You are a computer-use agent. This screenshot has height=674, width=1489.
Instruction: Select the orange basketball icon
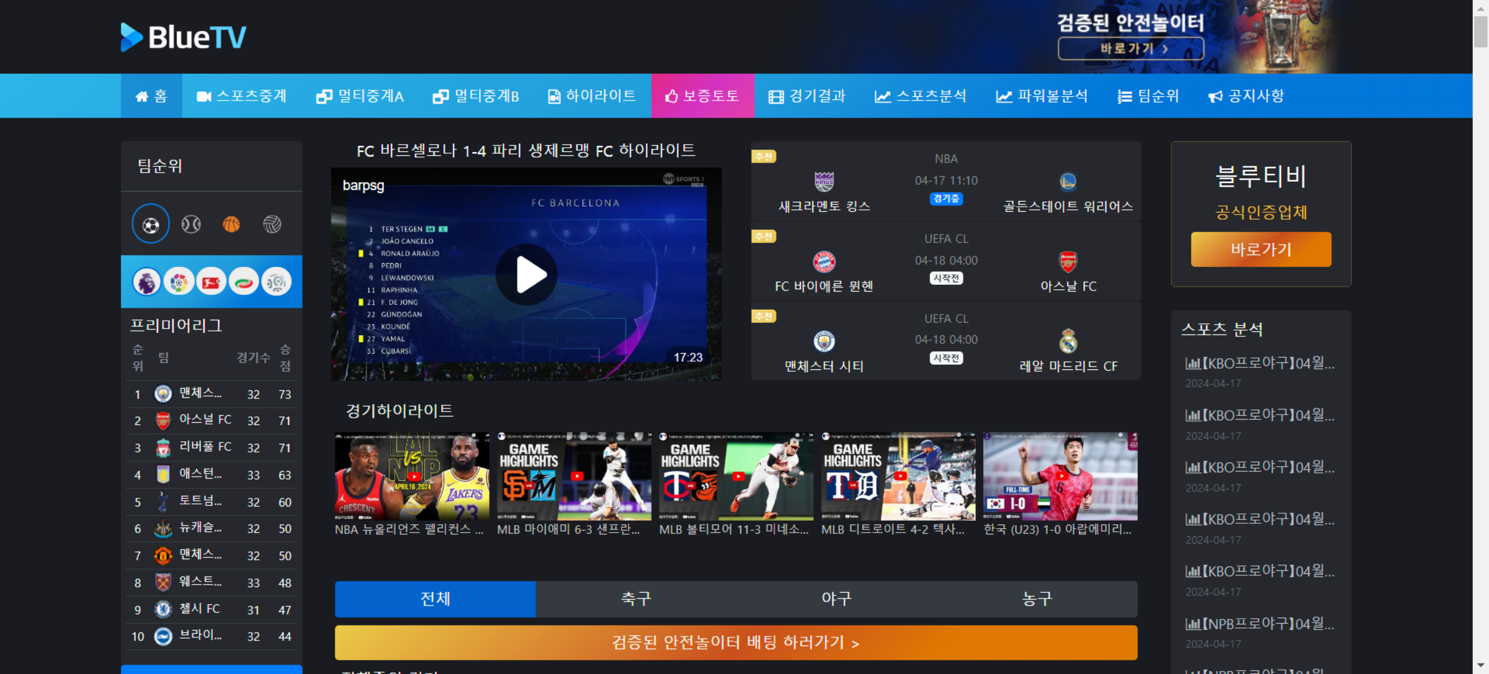[x=231, y=224]
